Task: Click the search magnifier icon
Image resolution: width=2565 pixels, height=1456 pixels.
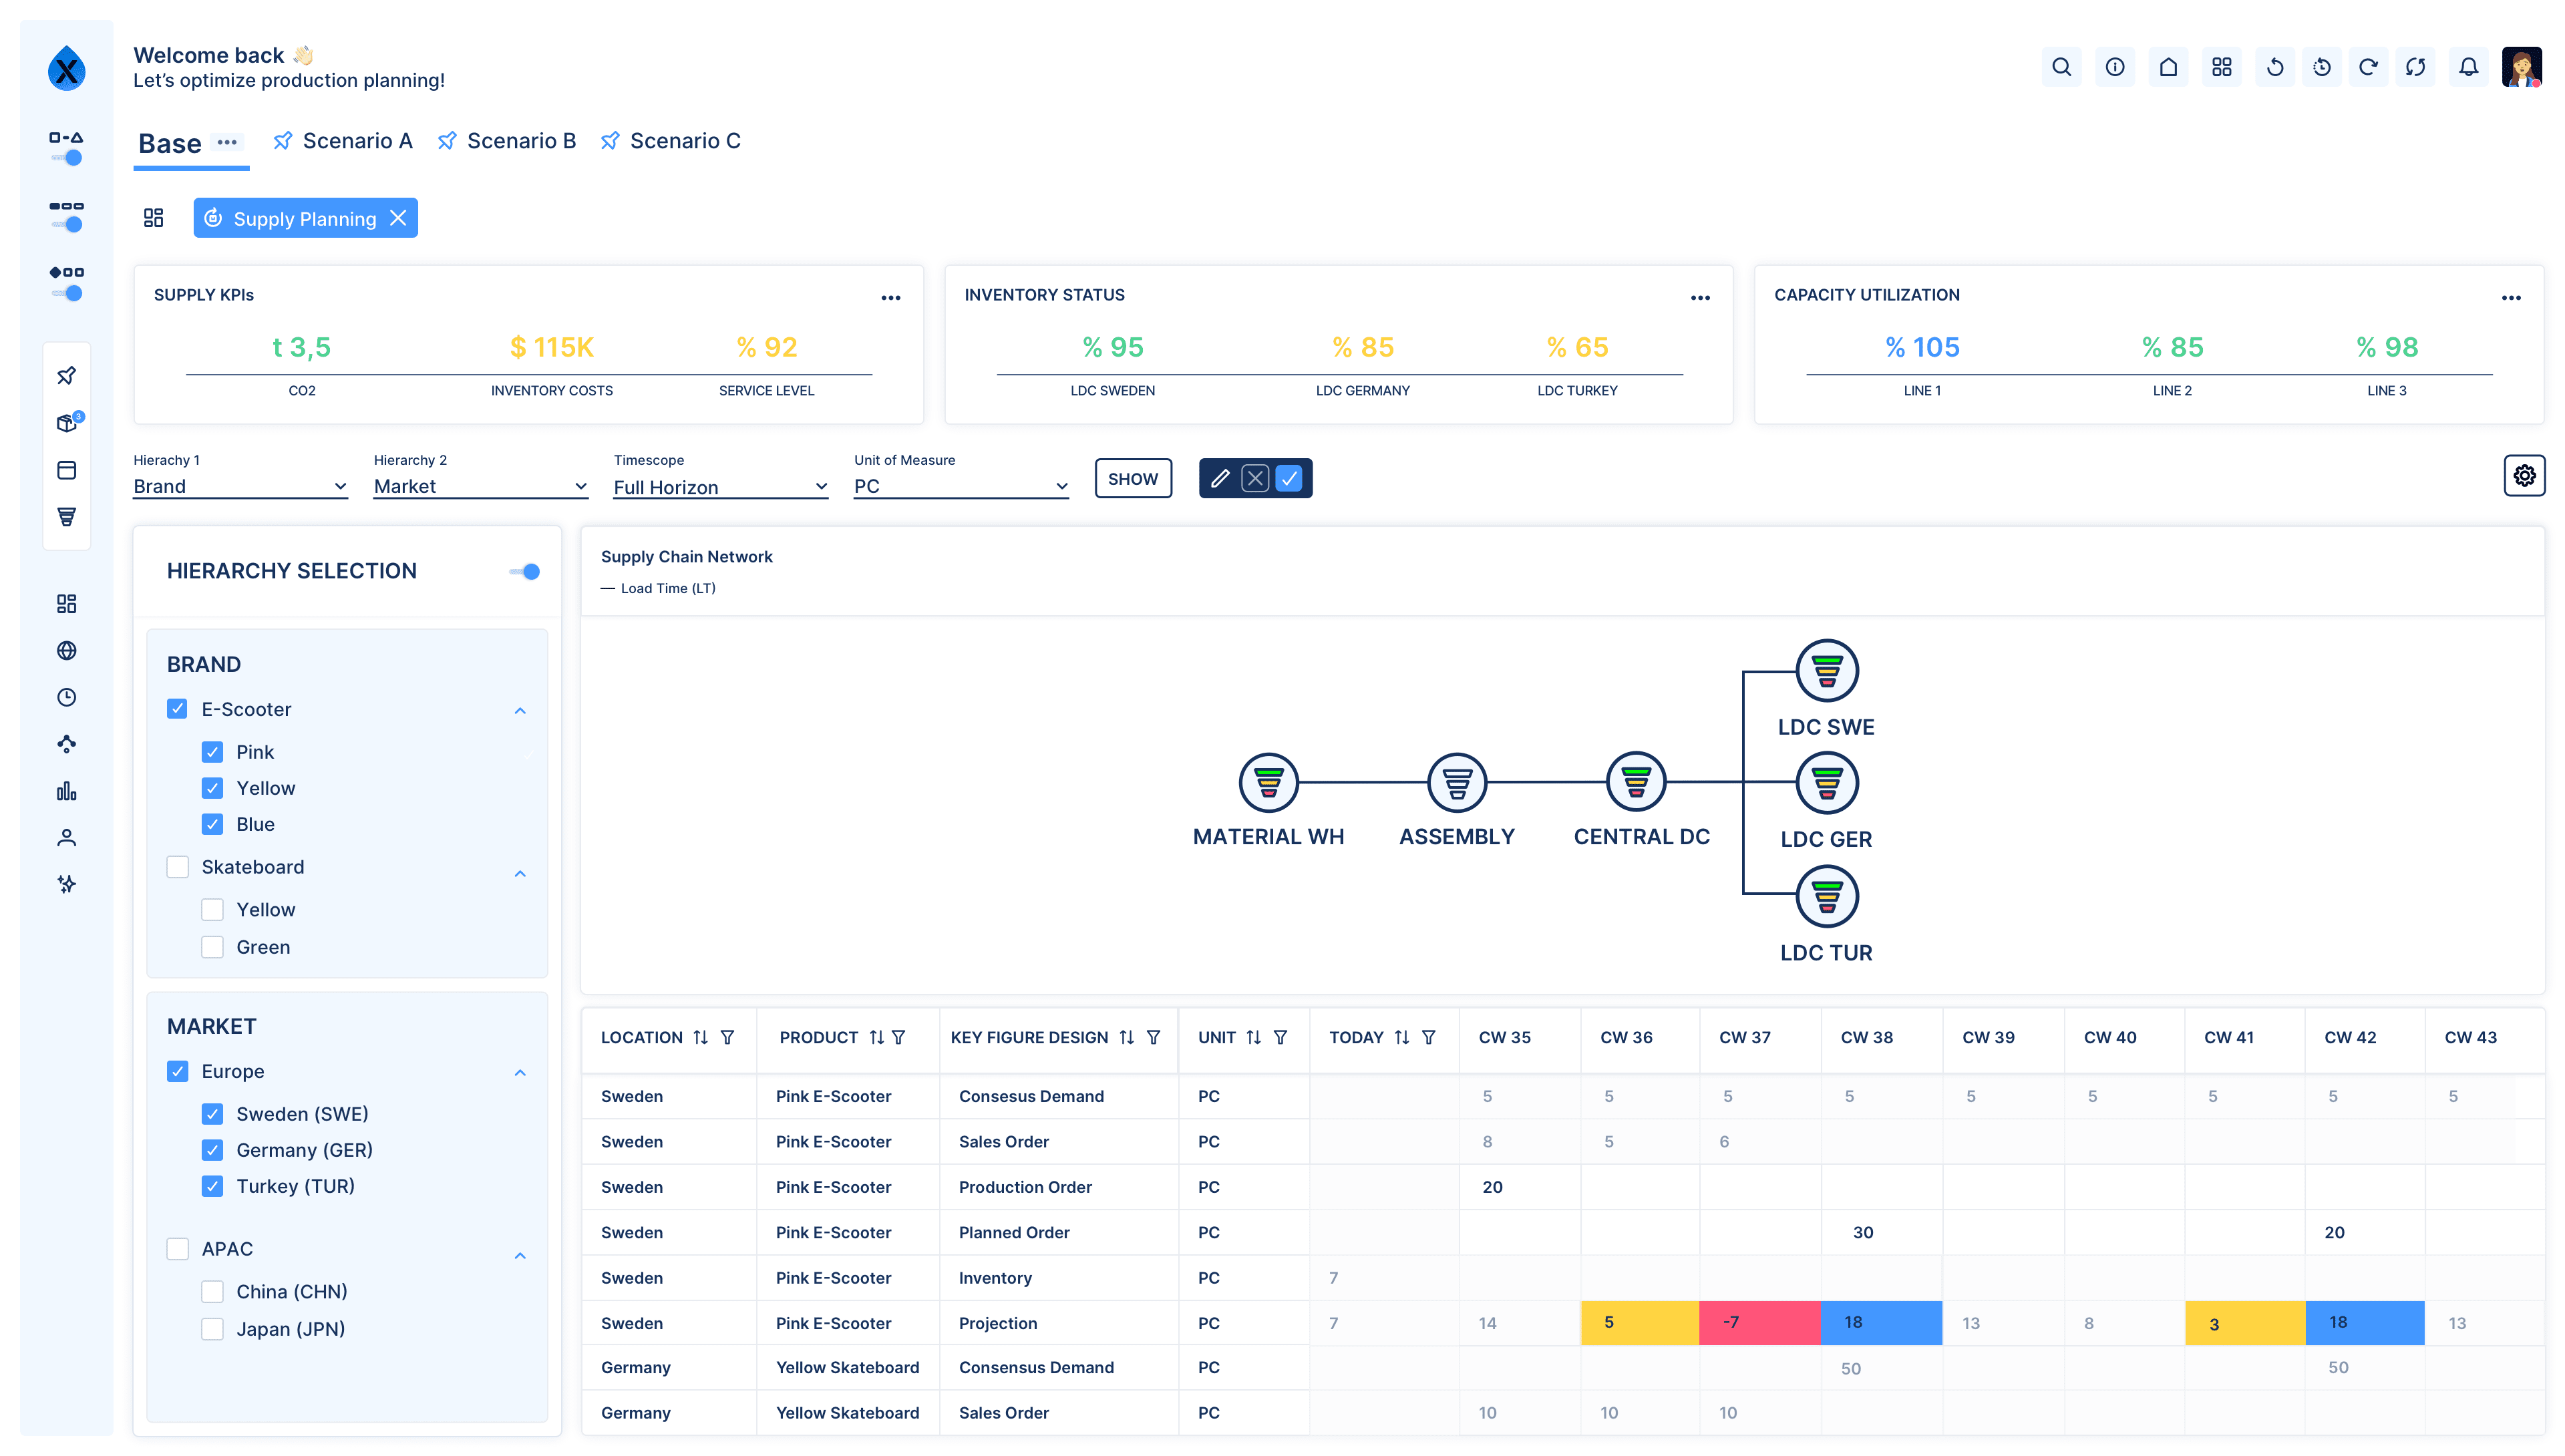Action: pos(2061,67)
